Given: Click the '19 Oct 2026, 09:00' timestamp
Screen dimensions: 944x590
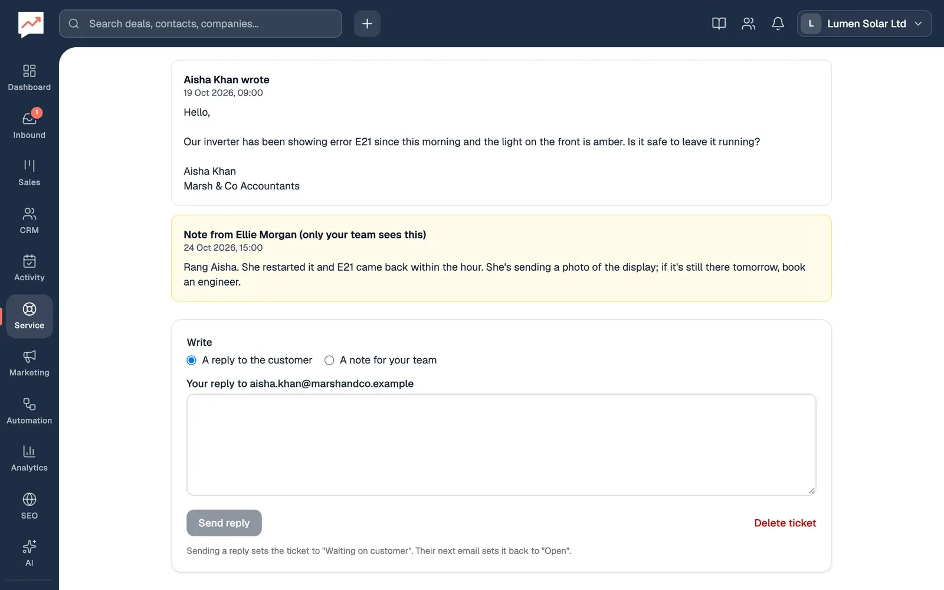Looking at the screenshot, I should click(x=223, y=93).
